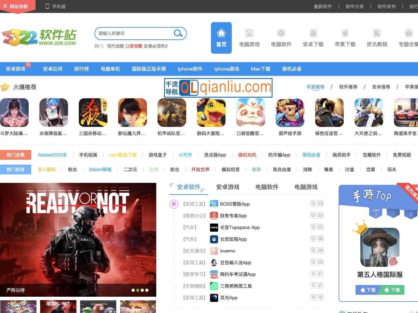Click the 灵光App app icon
This screenshot has width=418, height=313.
pyautogui.click(x=214, y=297)
